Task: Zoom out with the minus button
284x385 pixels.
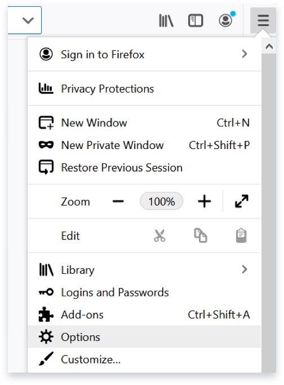Action: pos(118,202)
